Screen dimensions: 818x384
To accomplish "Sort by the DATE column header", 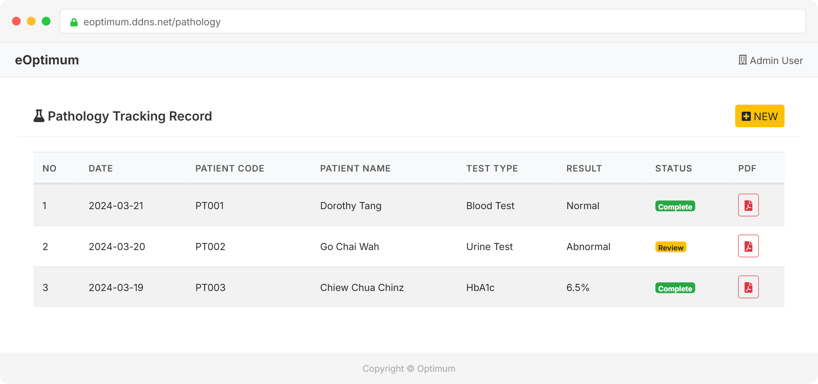I will coord(101,169).
